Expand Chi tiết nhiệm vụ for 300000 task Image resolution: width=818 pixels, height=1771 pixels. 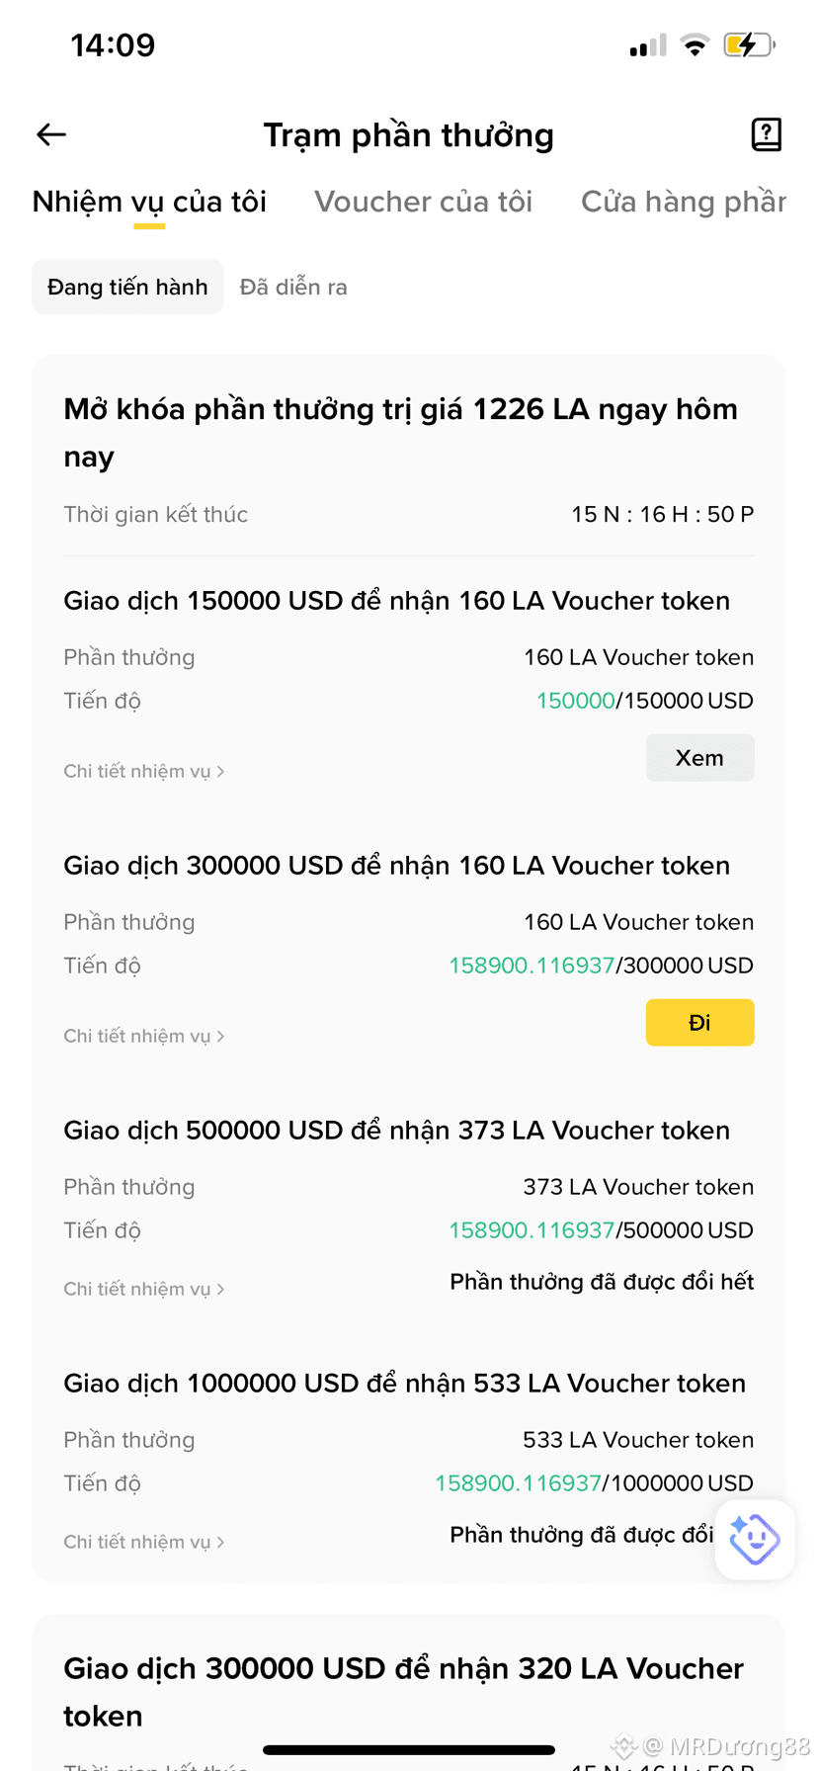pos(144,1036)
